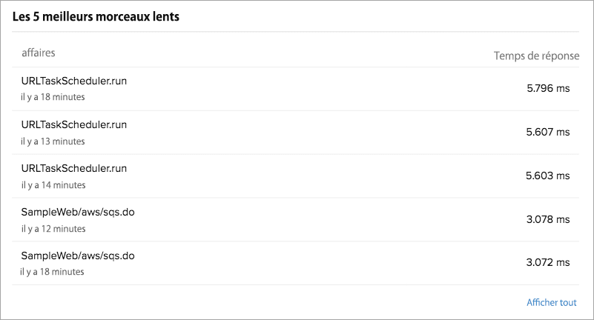Click the 5.607 ms response time value
The image size is (594, 320).
tap(547, 132)
